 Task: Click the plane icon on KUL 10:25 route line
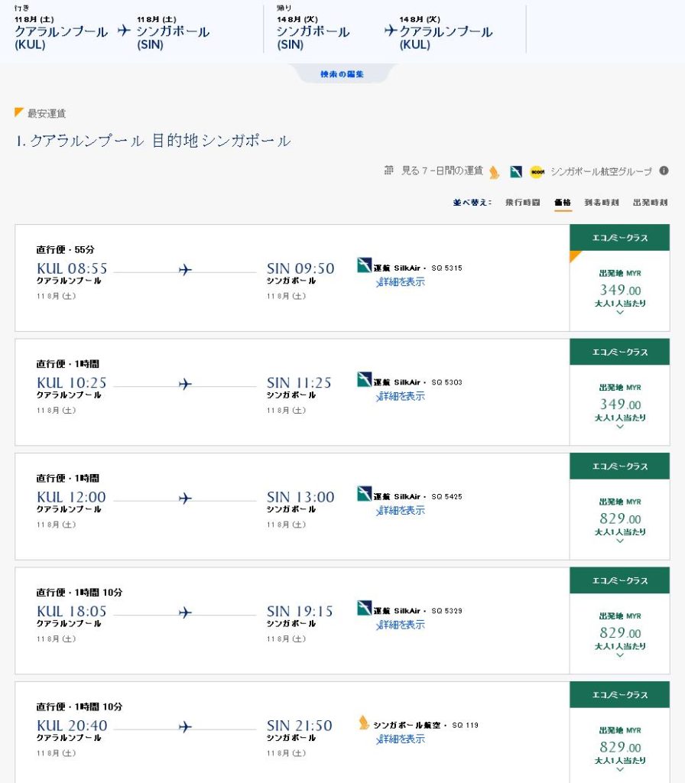coord(185,384)
